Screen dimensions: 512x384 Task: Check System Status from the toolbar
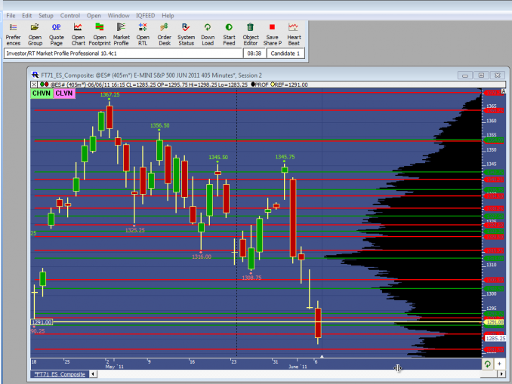[186, 33]
